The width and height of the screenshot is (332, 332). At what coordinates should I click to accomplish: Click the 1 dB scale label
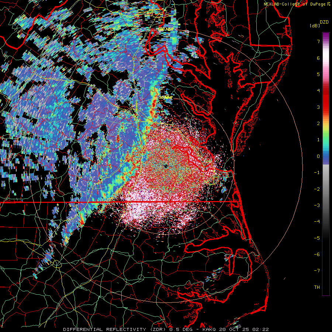click(318, 140)
